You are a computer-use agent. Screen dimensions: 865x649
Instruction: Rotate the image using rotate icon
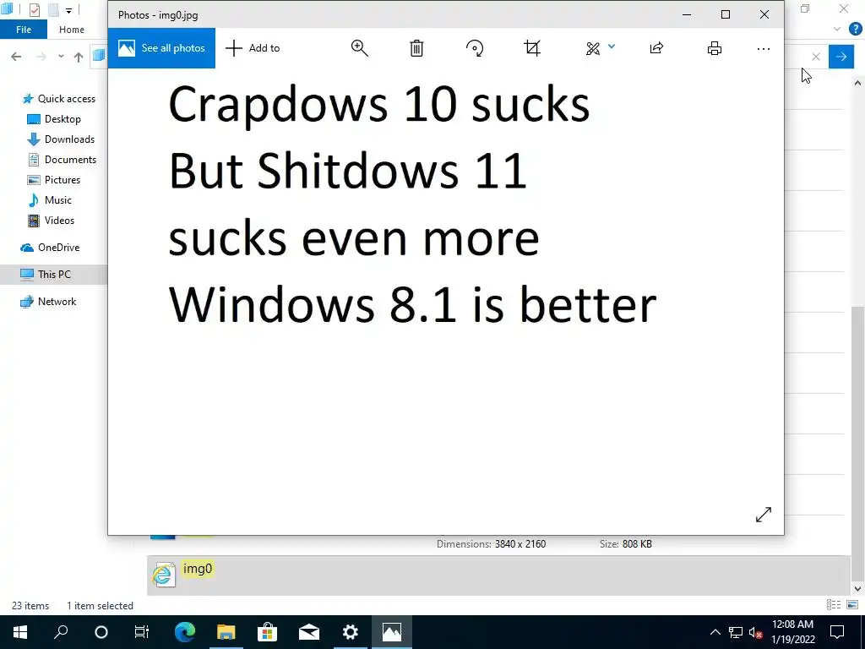[x=475, y=48]
